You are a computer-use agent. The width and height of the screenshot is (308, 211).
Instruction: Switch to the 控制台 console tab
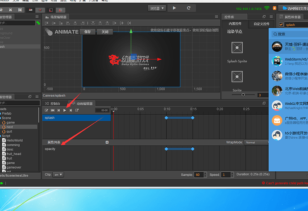pyautogui.click(x=53, y=103)
